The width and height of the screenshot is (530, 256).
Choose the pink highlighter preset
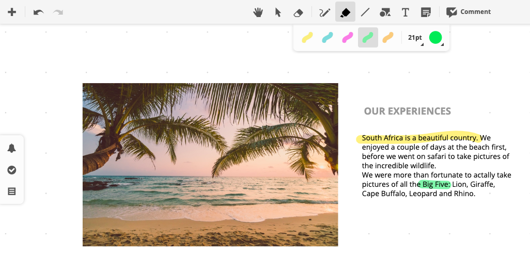pos(348,38)
